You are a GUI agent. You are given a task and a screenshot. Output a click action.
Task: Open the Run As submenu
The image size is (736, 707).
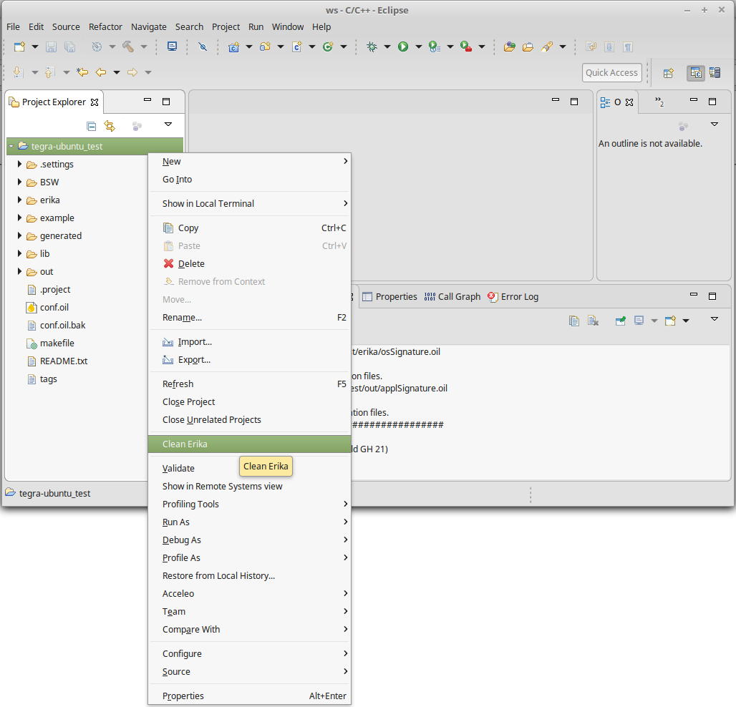(249, 522)
